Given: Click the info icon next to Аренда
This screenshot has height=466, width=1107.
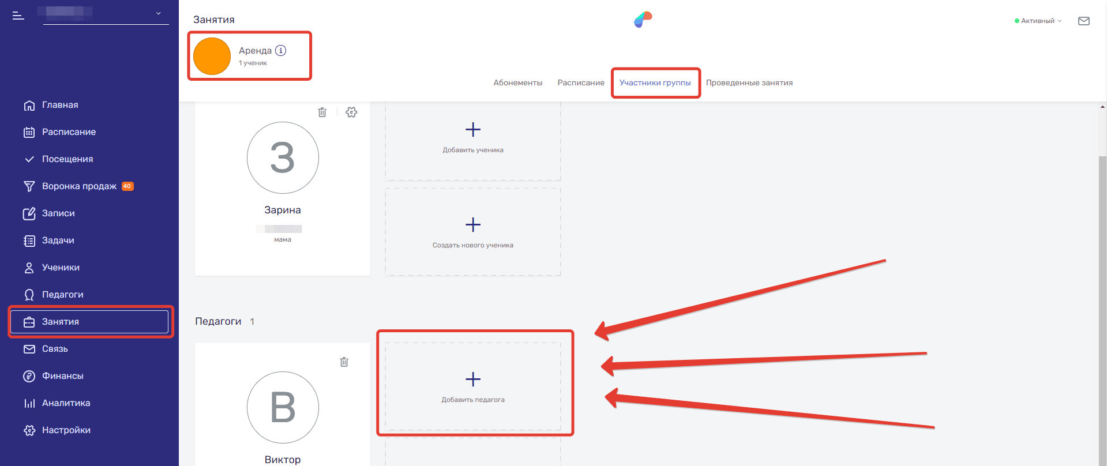Looking at the screenshot, I should coord(281,51).
